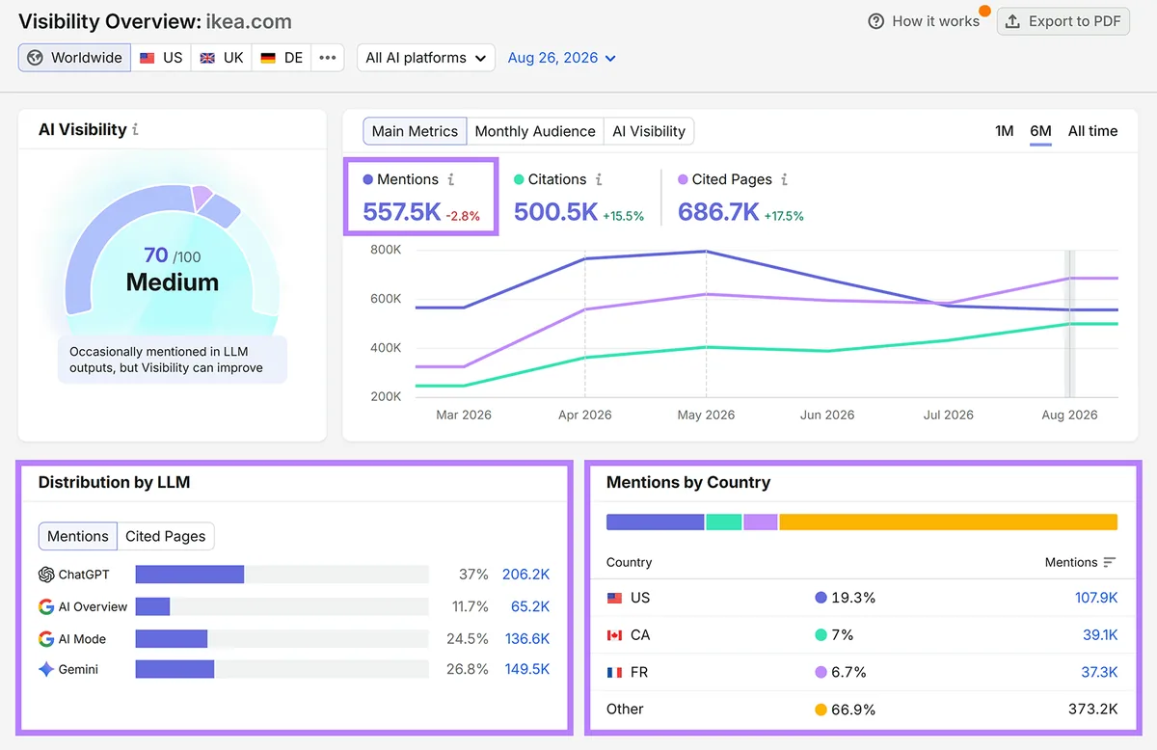1157x750 pixels.
Task: Click the Canada flag in country table
Action: pyautogui.click(x=614, y=635)
